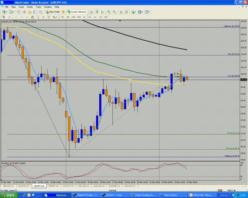This screenshot has height=198, width=248.
Task: Select the Trendline drawing tool
Action: click(x=27, y=17)
